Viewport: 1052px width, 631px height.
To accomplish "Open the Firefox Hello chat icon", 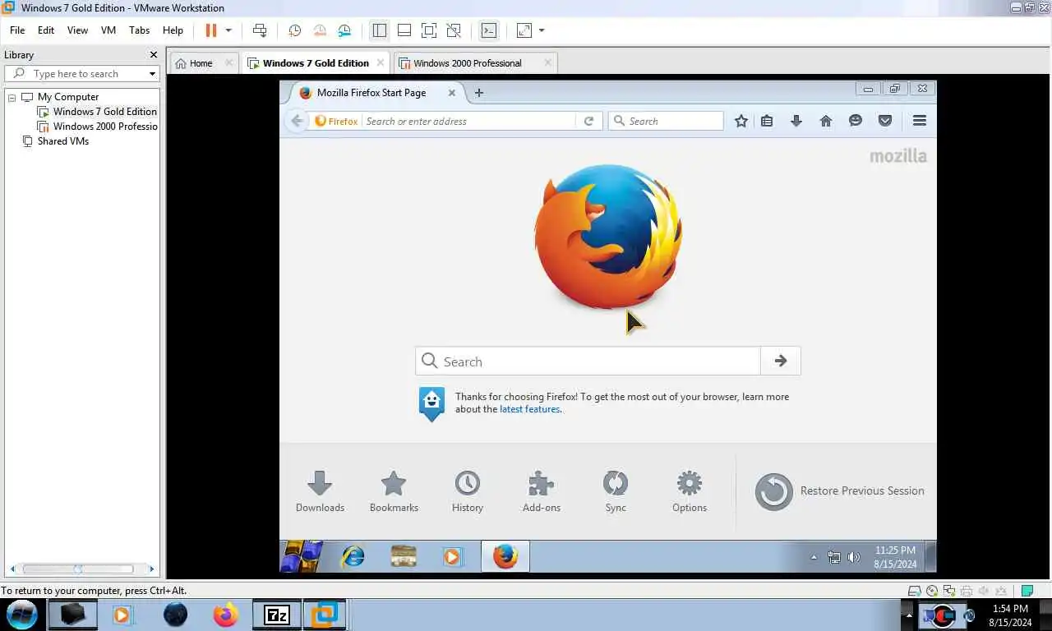I will tap(856, 121).
